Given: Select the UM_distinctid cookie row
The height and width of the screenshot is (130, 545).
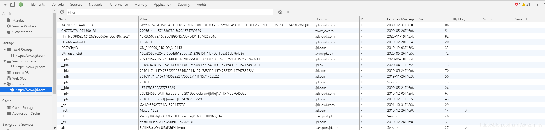Looking at the screenshot, I should pyautogui.click(x=301, y=54).
